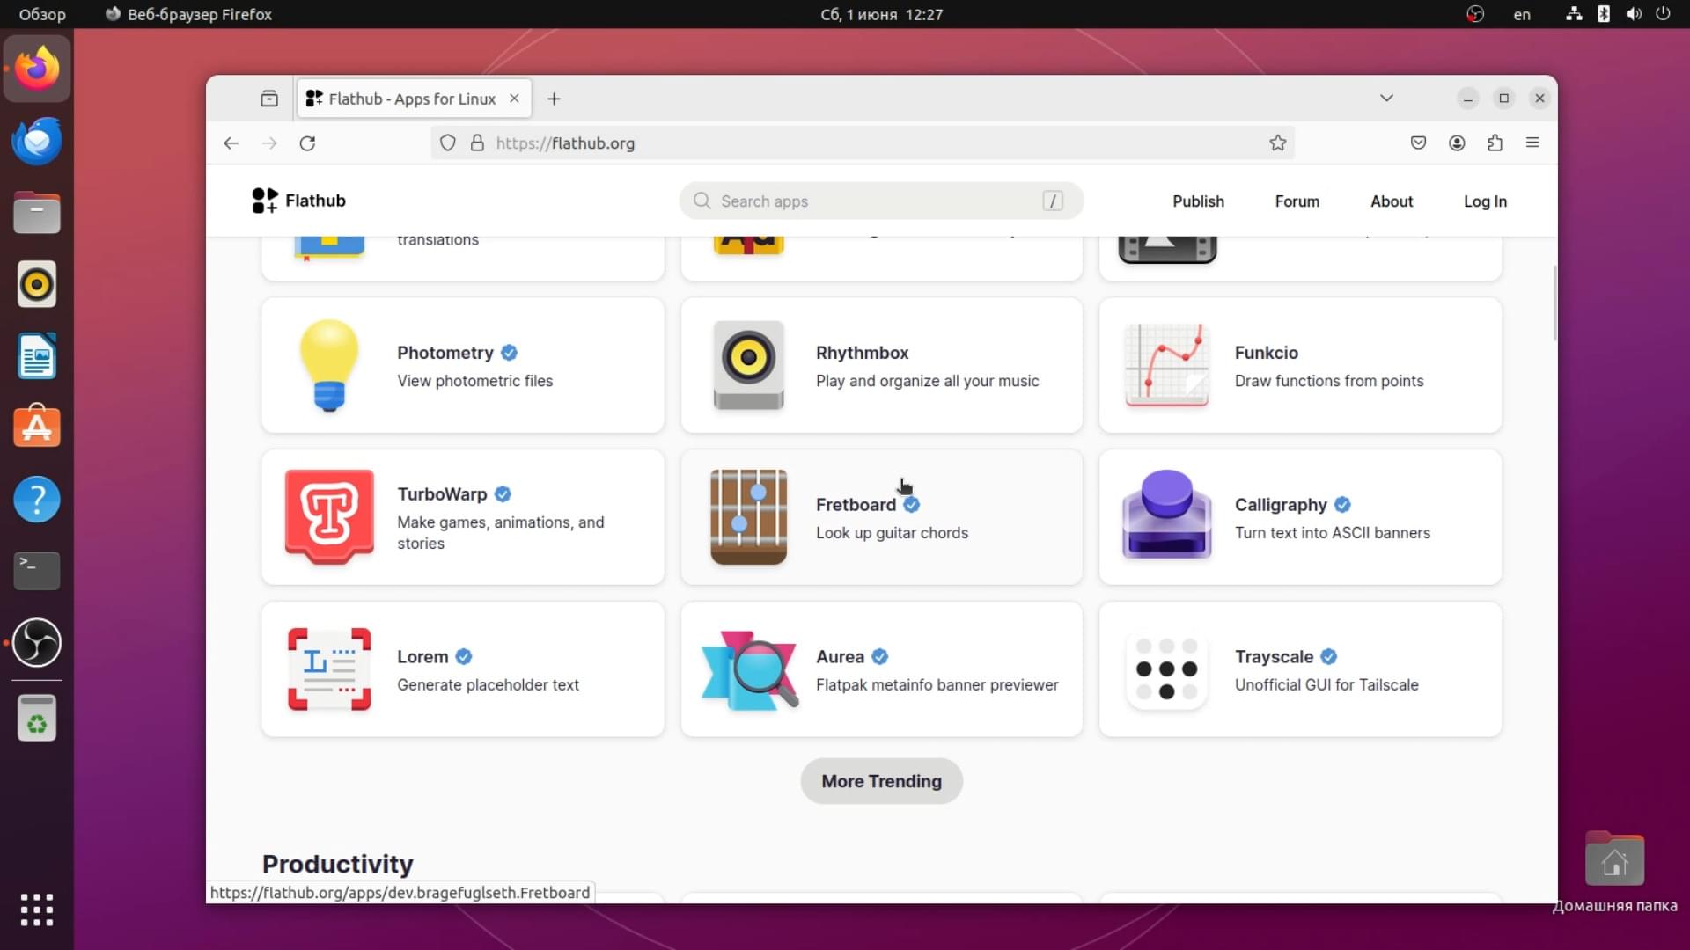
Task: Click "Draw functions from points" description
Action: point(1329,381)
